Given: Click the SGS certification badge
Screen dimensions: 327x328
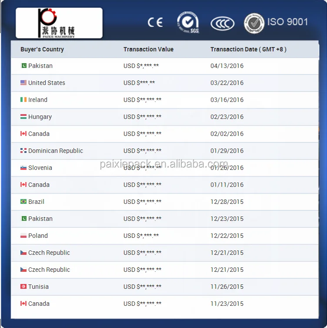Looking at the screenshot, I should (188, 22).
